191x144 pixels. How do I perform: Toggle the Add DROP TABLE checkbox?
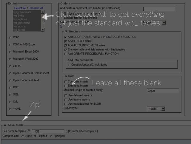[66, 37]
